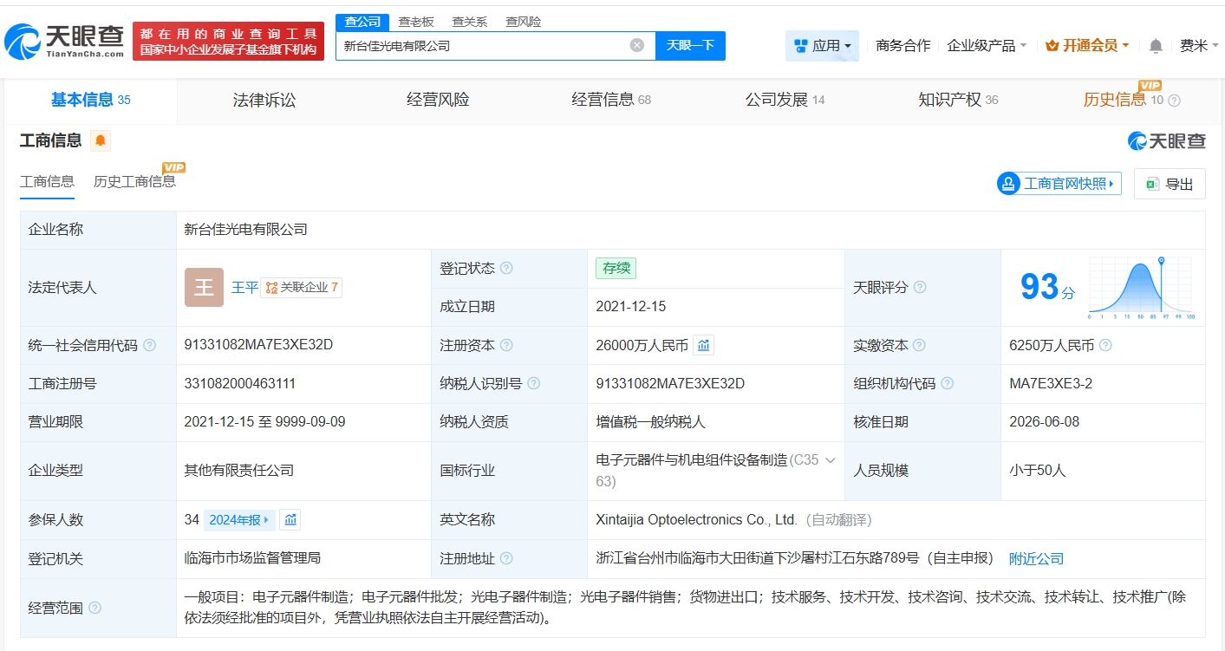The width and height of the screenshot is (1225, 651).
Task: Open the 费米 user menu
Action: (x=1199, y=45)
